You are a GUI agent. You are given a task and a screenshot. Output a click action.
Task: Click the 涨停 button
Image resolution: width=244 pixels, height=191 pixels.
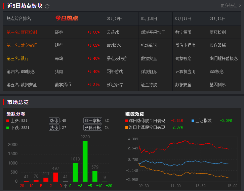(x=54, y=121)
